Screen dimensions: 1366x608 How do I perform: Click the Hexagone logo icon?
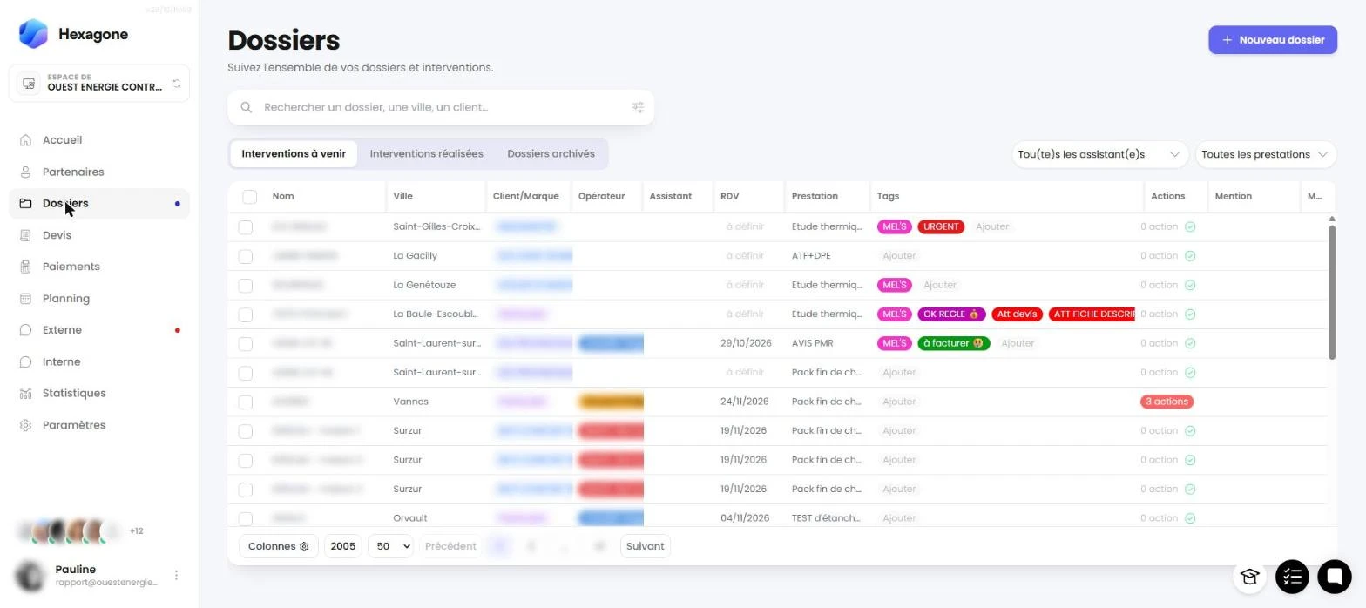tap(33, 34)
